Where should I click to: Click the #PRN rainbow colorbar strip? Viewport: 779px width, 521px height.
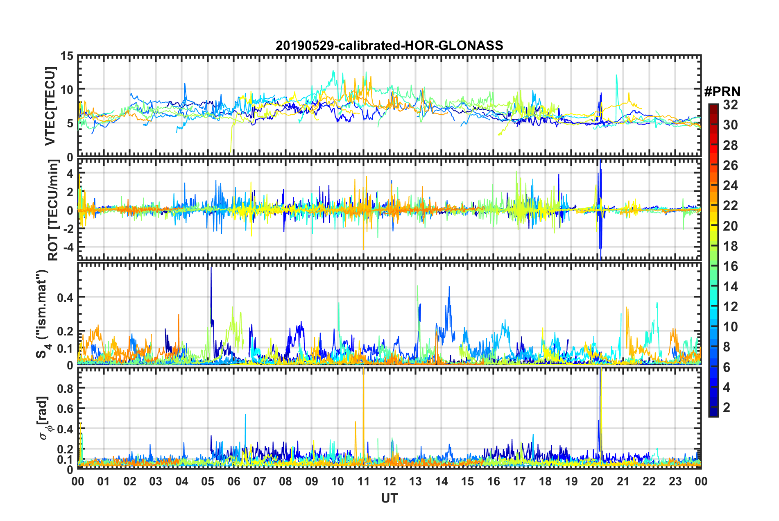(713, 260)
